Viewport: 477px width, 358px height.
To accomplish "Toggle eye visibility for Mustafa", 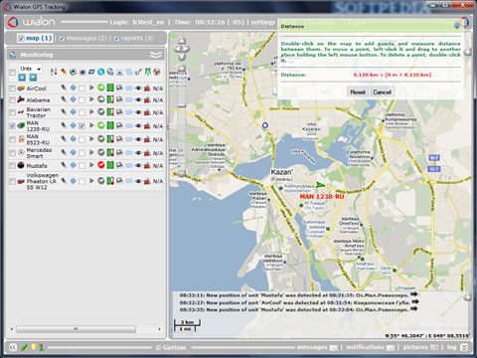I will pos(138,165).
